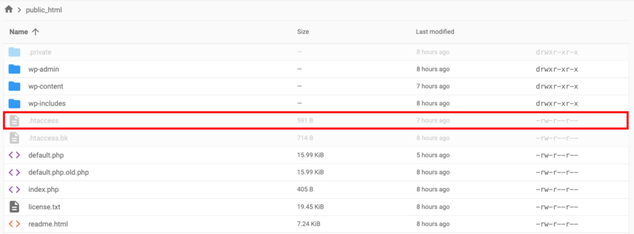634x234 pixels.
Task: Select the default.php.old.php file name
Action: point(59,172)
